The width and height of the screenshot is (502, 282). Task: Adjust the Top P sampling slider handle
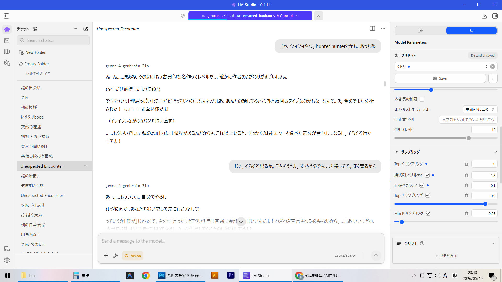(485, 204)
